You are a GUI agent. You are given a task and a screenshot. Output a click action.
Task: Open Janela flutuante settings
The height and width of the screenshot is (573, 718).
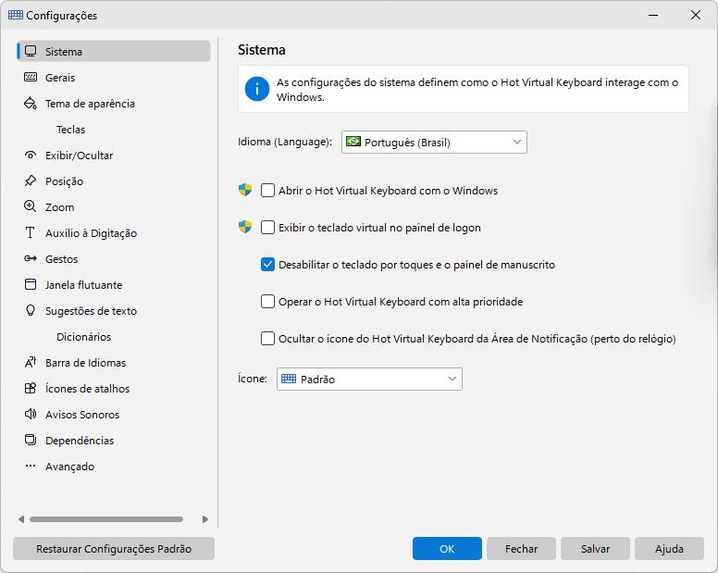pyautogui.click(x=114, y=285)
